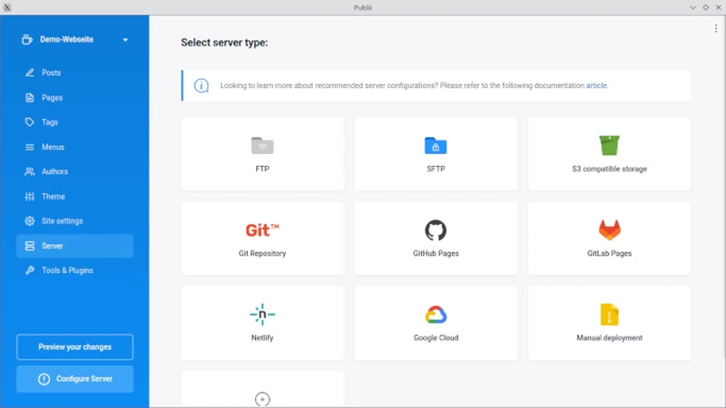
Task: Click the sliders icon beside Theme
Action: (x=30, y=197)
